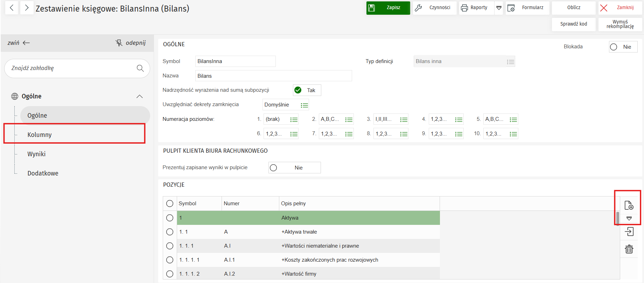Collapse the Ogólne section chevron
Viewport: 644px width, 283px height.
tap(140, 96)
